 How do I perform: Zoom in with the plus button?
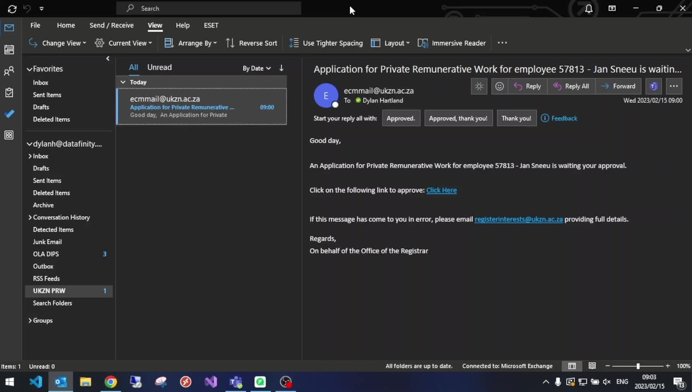(x=668, y=366)
